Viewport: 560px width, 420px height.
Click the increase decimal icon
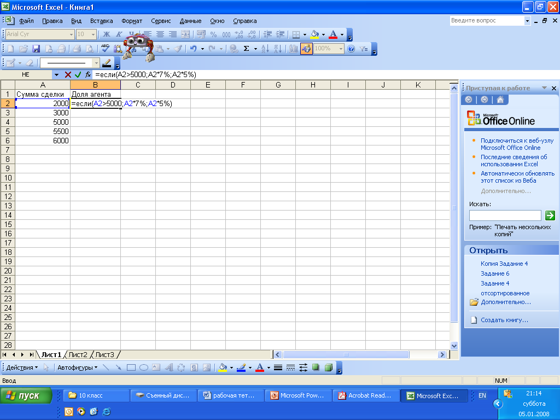coord(239,34)
